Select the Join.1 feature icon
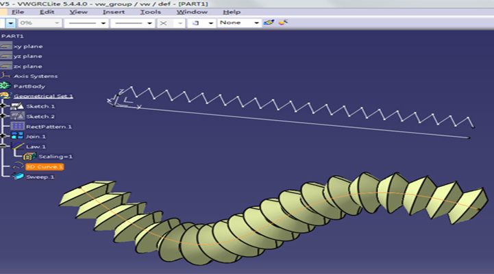The height and width of the screenshot is (274, 494). click(18, 136)
